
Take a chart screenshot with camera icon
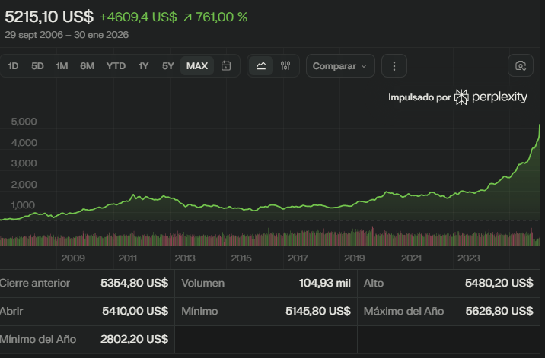click(x=521, y=66)
